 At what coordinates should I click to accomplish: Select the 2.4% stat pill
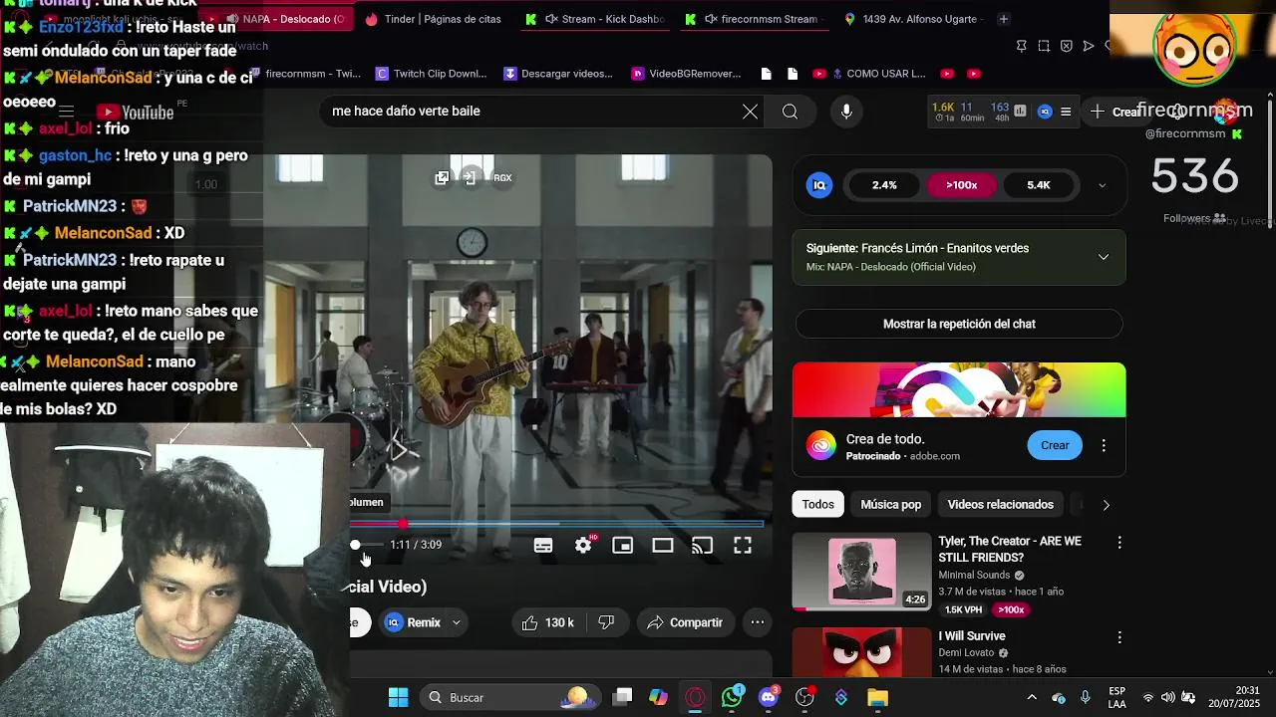[884, 185]
